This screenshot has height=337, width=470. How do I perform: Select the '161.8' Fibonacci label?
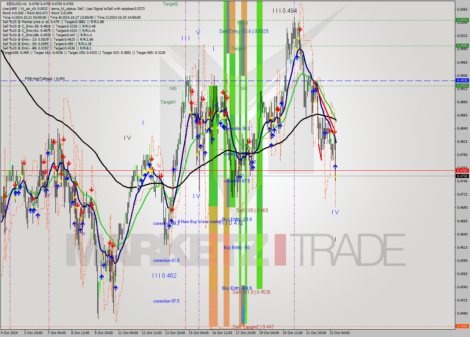(x=242, y=23)
